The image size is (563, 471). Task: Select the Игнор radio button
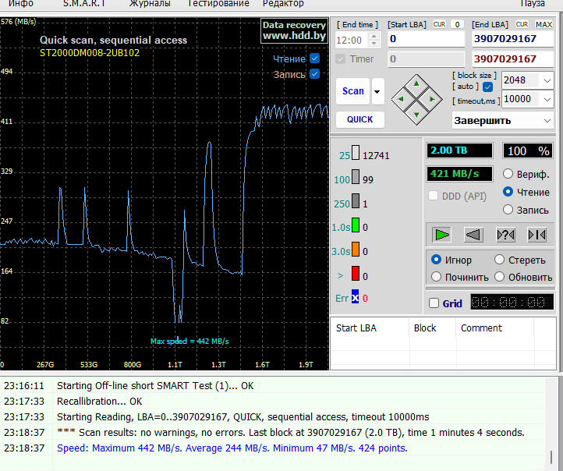[436, 259]
